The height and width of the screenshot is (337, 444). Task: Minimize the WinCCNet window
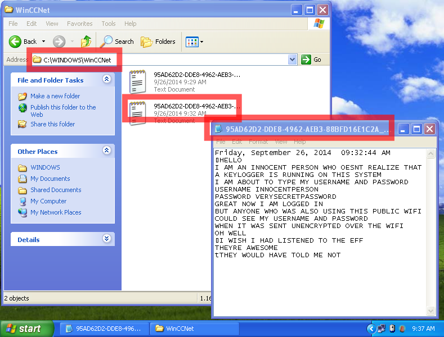tap(296, 10)
